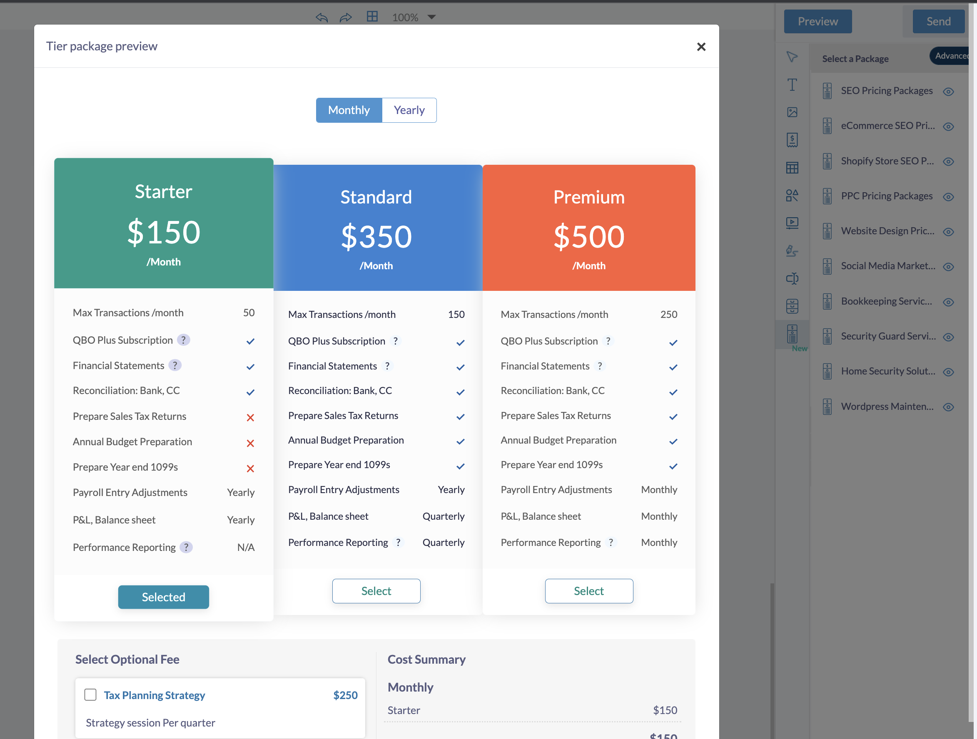Select the Text tool in sidebar
This screenshot has width=977, height=739.
click(792, 85)
